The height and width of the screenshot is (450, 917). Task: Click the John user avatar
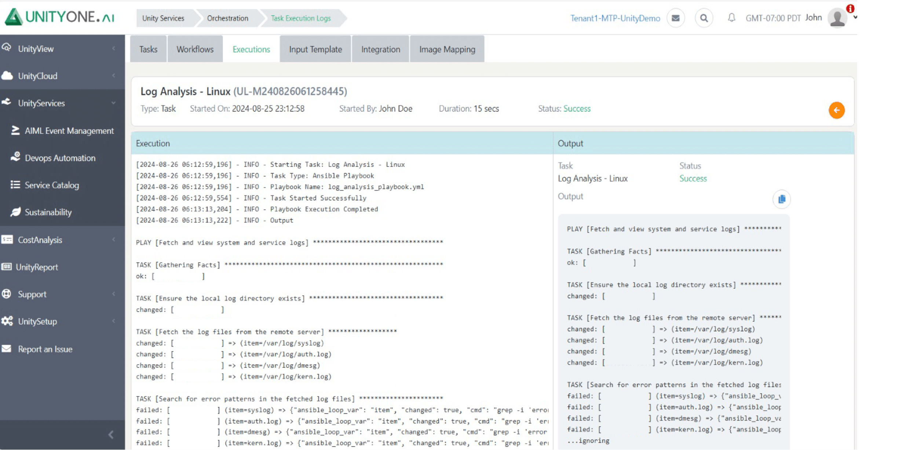click(x=837, y=18)
